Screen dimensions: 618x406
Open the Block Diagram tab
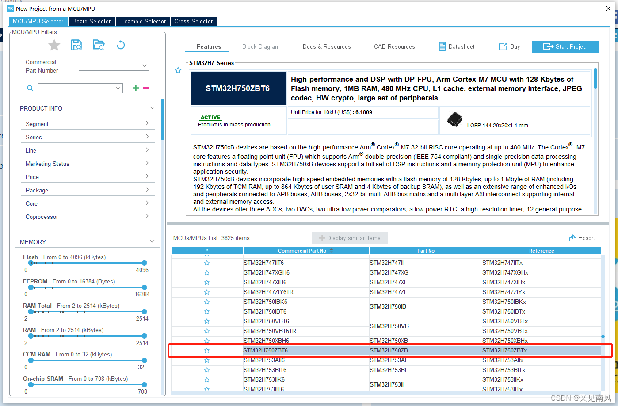[261, 46]
